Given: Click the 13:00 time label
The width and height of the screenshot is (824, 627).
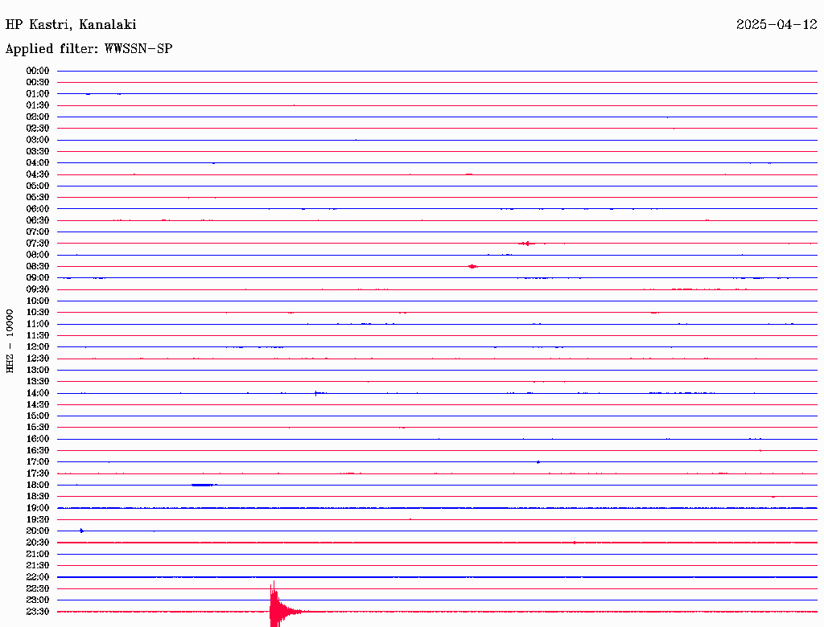Looking at the screenshot, I should coord(38,371).
